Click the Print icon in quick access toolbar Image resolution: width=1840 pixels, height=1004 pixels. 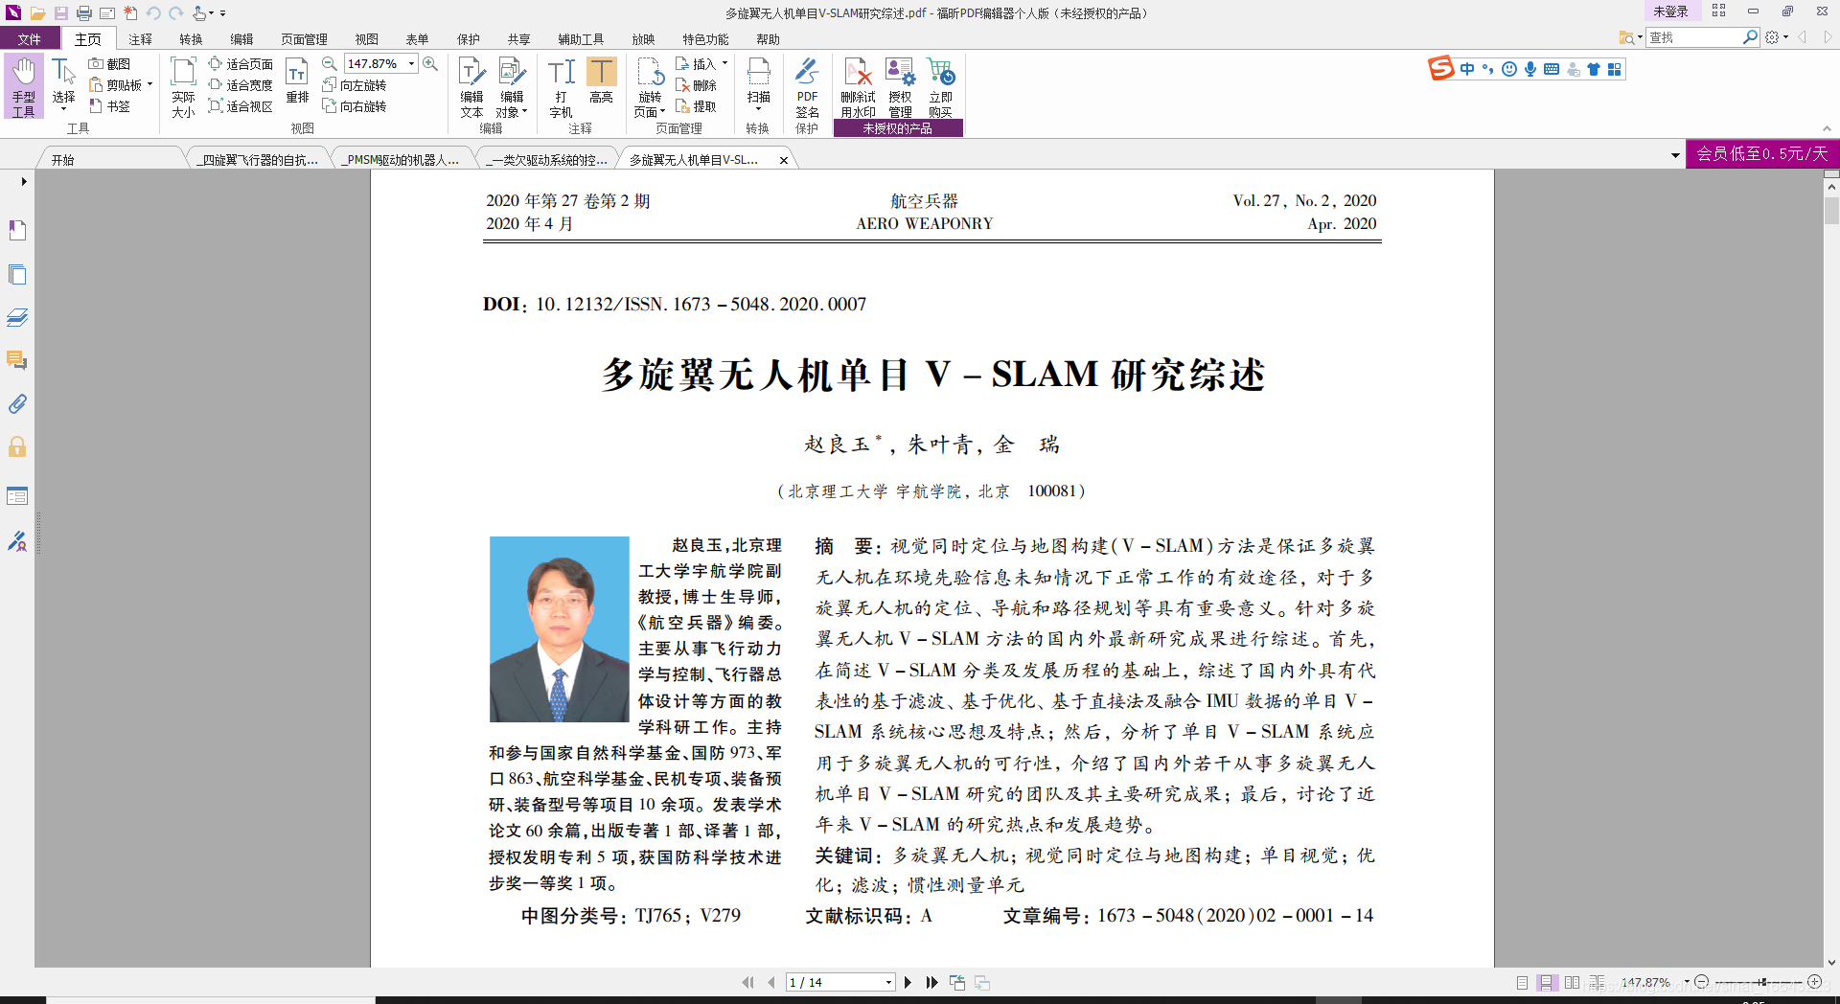[x=83, y=13]
